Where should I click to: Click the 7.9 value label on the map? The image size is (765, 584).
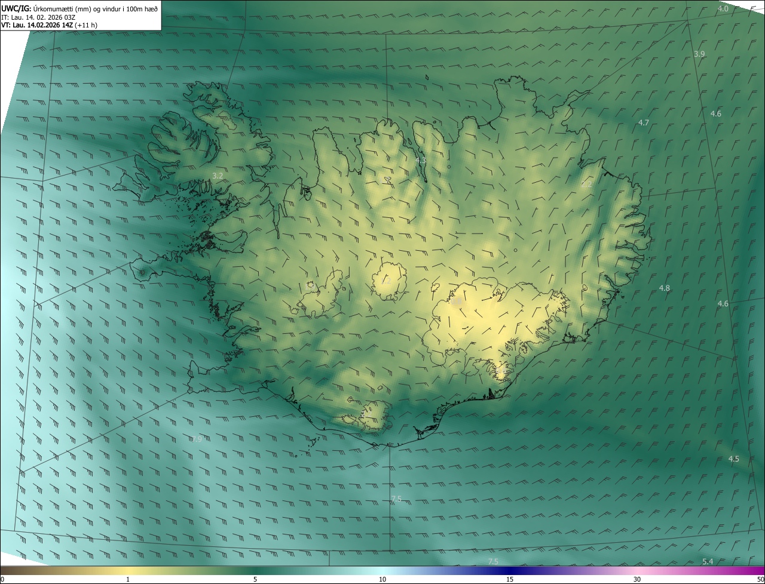(197, 439)
